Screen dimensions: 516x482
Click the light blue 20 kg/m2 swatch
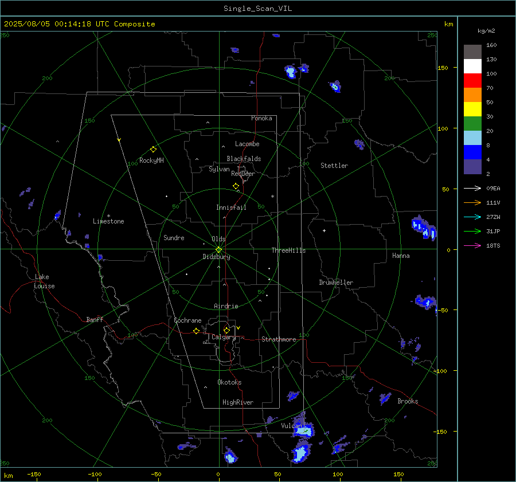coord(472,138)
